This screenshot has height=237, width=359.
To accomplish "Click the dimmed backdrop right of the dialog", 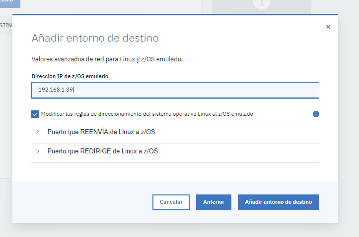I will (349, 124).
